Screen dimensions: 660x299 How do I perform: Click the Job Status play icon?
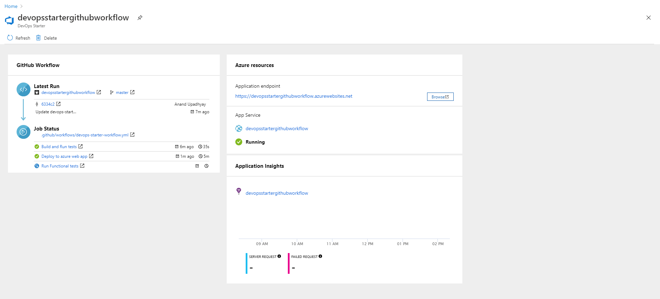point(23,132)
